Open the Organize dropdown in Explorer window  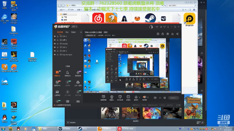(62, 10)
